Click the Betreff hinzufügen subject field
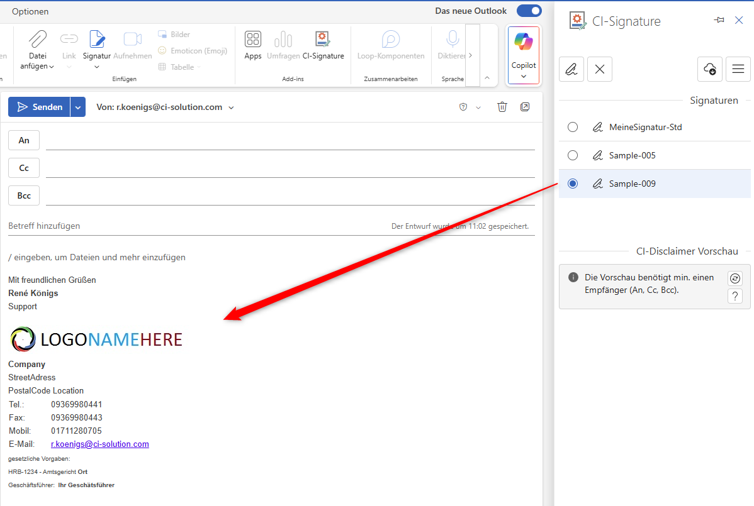 (189, 226)
